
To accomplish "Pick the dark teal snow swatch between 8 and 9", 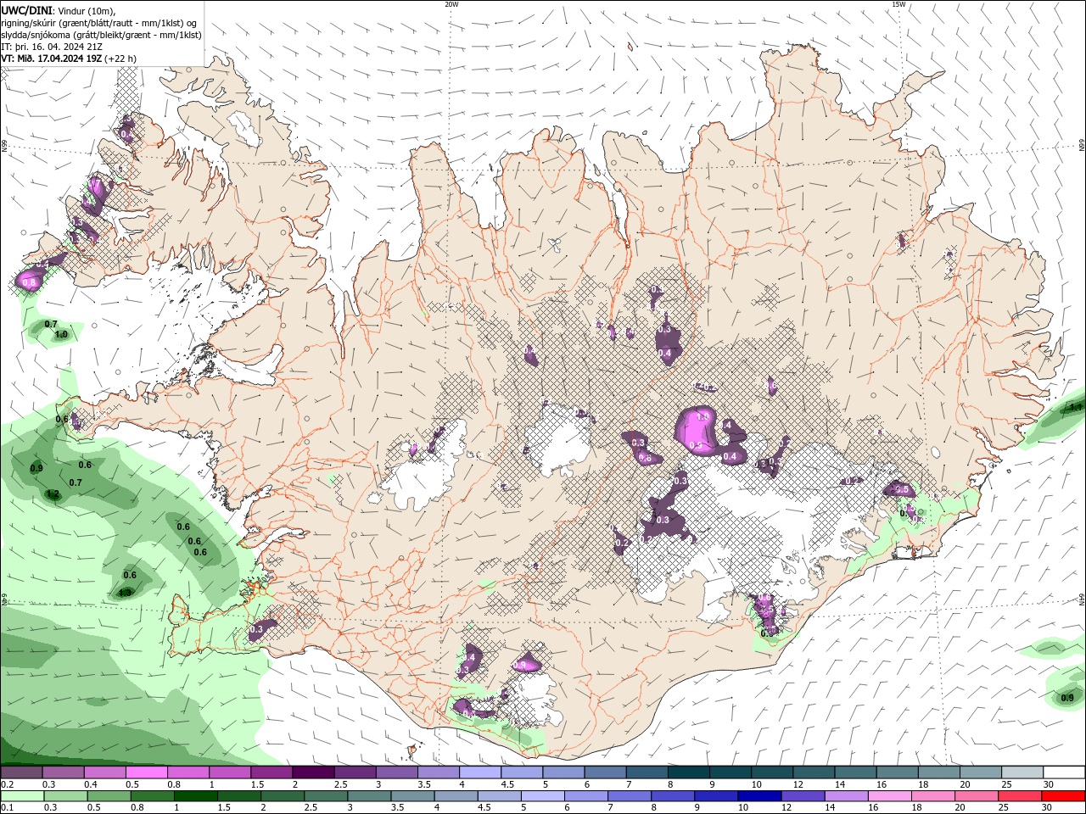I will pyautogui.click(x=689, y=772).
